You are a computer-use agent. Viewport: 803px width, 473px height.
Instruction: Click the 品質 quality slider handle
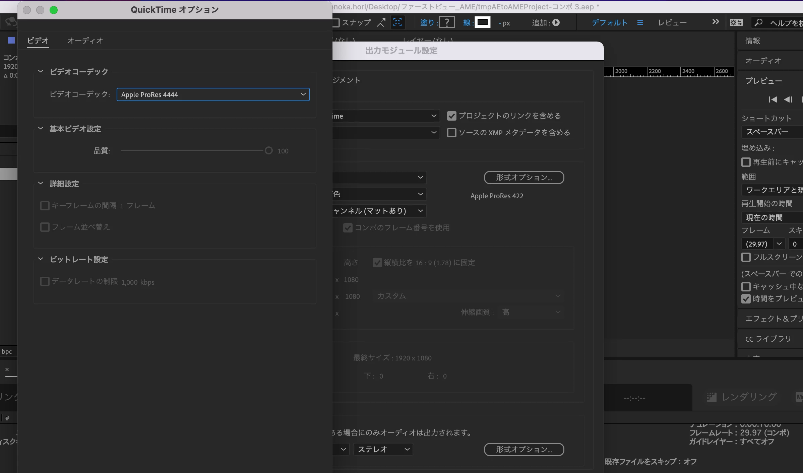click(x=269, y=151)
